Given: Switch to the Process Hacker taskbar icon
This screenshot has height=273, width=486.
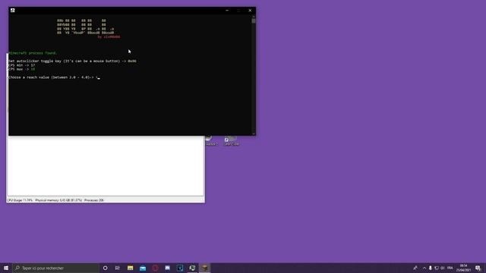Looking at the screenshot, I should point(192,268).
